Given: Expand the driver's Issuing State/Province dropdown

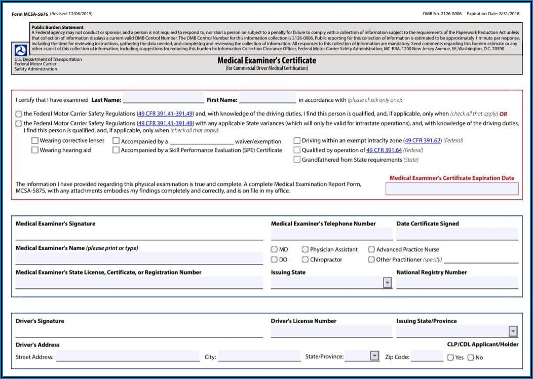Looking at the screenshot, I should 513,331.
